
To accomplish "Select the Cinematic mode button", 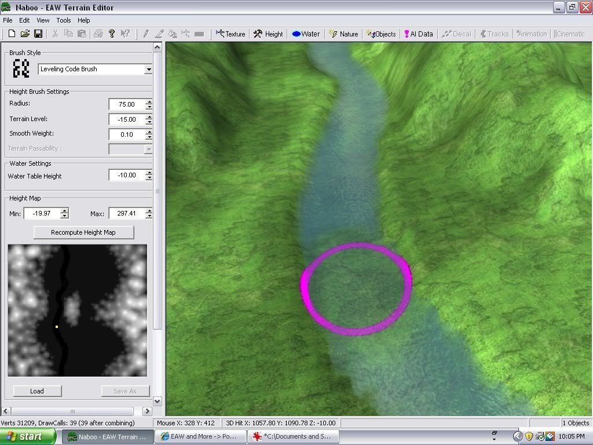I will (569, 34).
